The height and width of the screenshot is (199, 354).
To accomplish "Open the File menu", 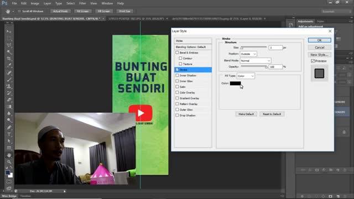I will (x=14, y=3).
